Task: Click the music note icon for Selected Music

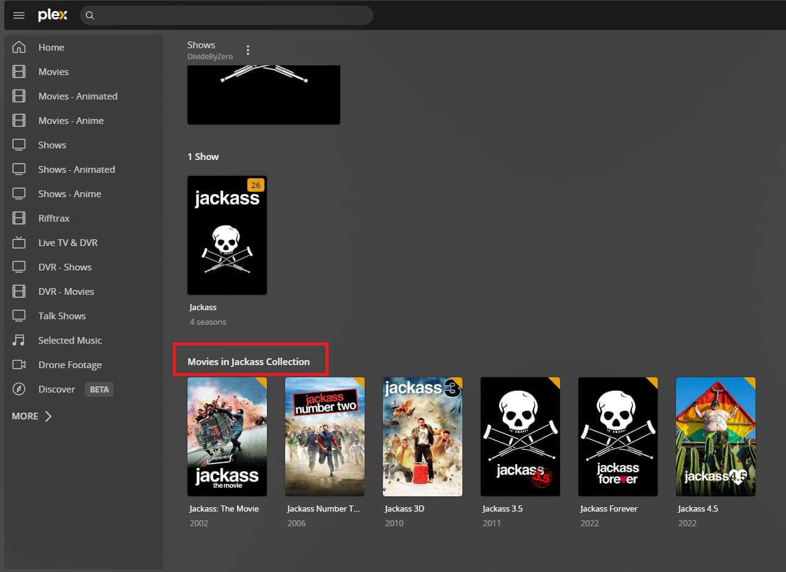Action: [x=19, y=340]
